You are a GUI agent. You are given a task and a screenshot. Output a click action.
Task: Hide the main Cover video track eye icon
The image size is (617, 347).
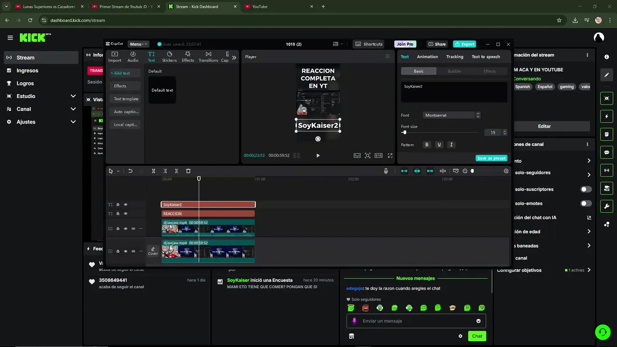coord(126,251)
